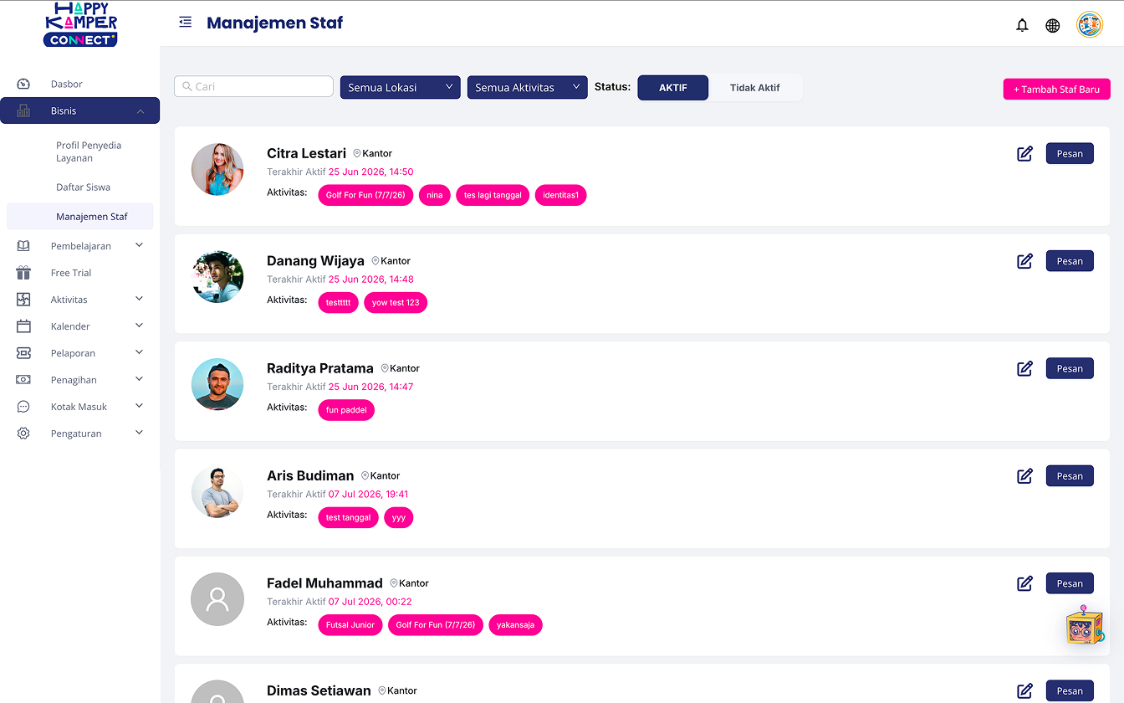
Task: Click the 'tes lagi tanggal' activity tag
Action: pyautogui.click(x=493, y=195)
